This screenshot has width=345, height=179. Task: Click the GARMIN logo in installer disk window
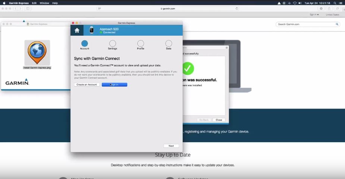point(17,82)
